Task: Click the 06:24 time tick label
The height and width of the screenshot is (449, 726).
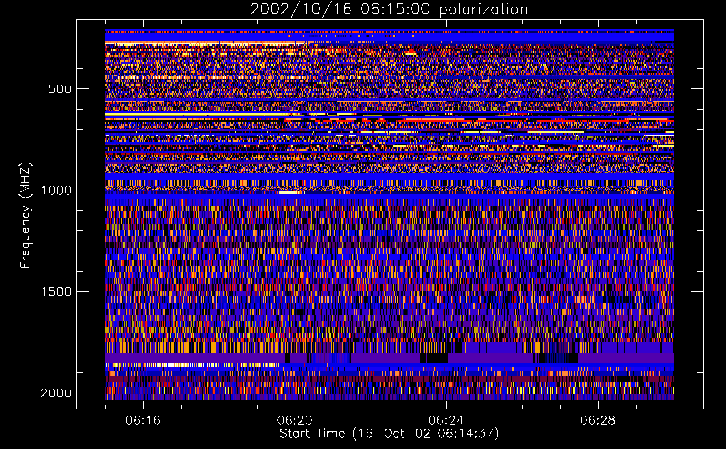Action: coord(446,421)
